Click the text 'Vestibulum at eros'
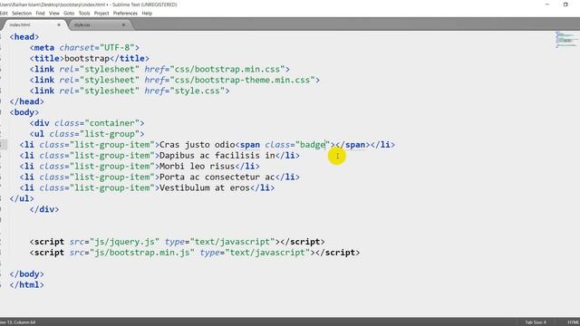 click(205, 187)
